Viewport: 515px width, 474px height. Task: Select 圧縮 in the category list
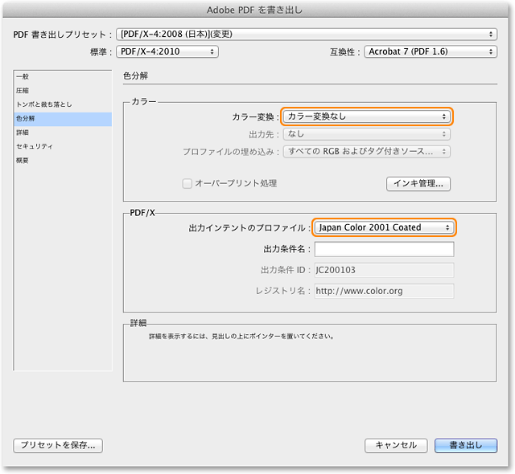(23, 90)
